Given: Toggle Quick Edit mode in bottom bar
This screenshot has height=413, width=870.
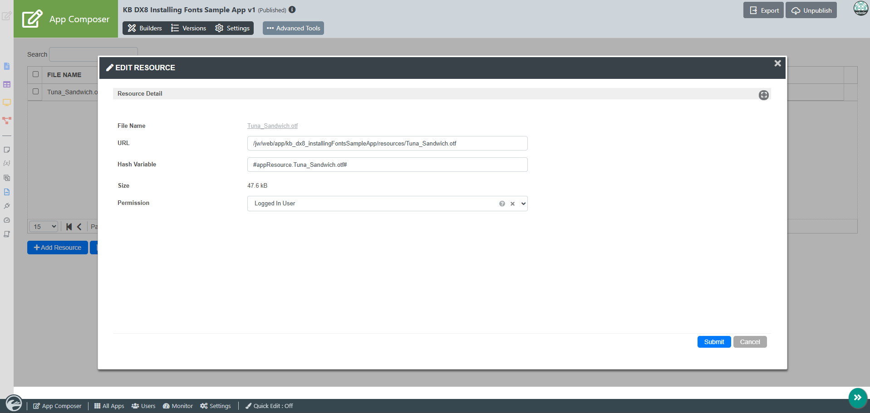Looking at the screenshot, I should pyautogui.click(x=269, y=406).
